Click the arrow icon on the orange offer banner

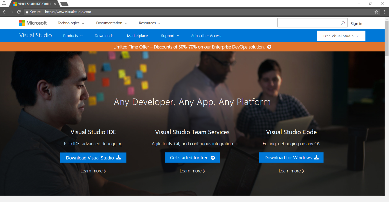coord(269,47)
